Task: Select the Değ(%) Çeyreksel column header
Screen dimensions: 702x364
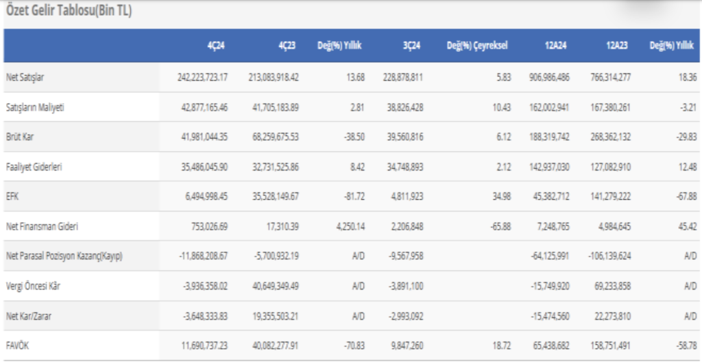Action: pyautogui.click(x=476, y=47)
